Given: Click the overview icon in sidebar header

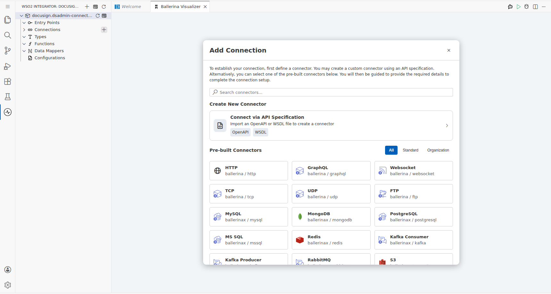Looking at the screenshot, I should [x=95, y=6].
